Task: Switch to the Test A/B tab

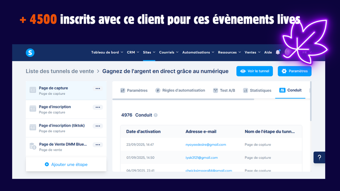Action: click(x=224, y=90)
